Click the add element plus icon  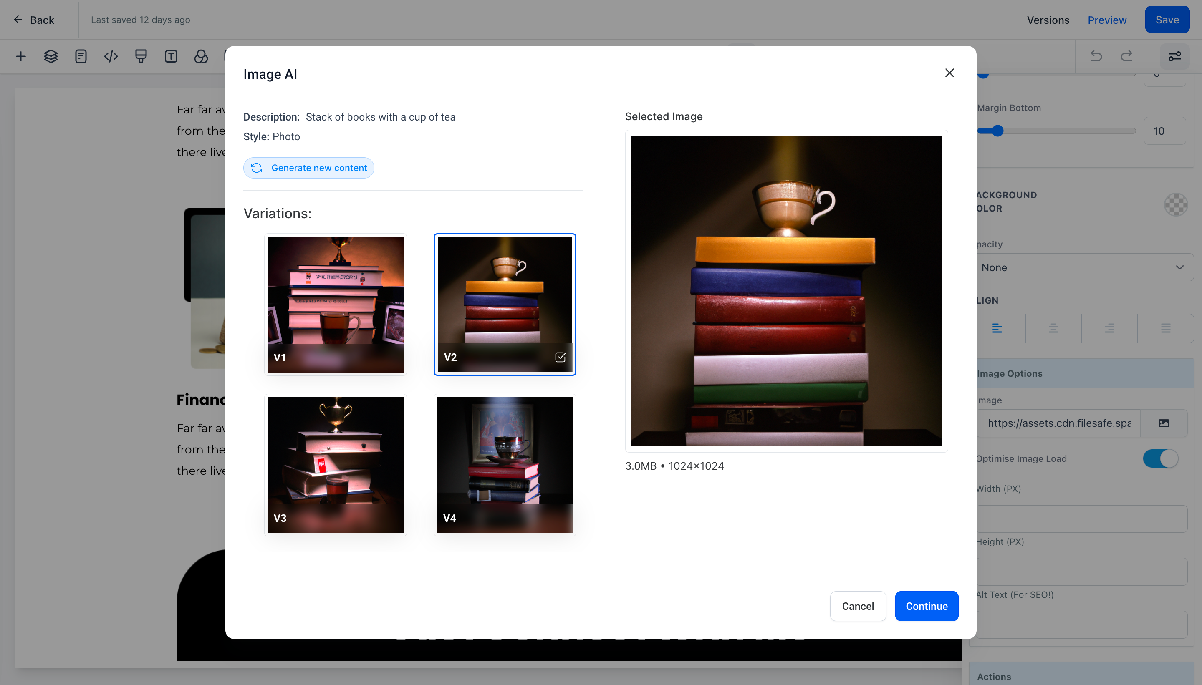tap(21, 56)
